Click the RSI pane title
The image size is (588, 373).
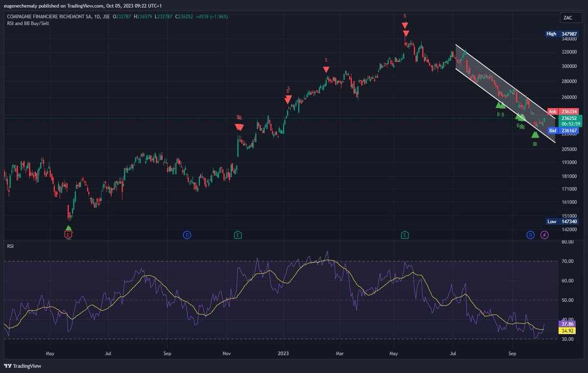pyautogui.click(x=9, y=246)
